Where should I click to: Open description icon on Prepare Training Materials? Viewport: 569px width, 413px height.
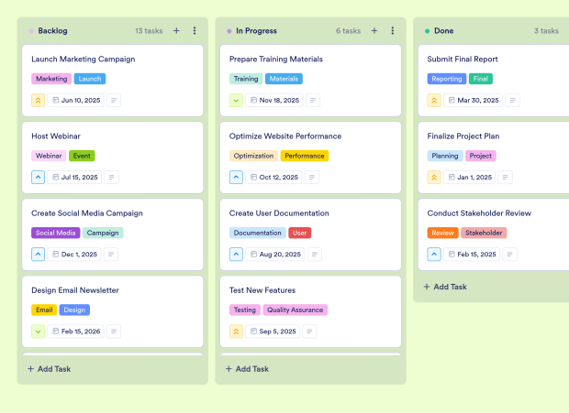pyautogui.click(x=313, y=100)
